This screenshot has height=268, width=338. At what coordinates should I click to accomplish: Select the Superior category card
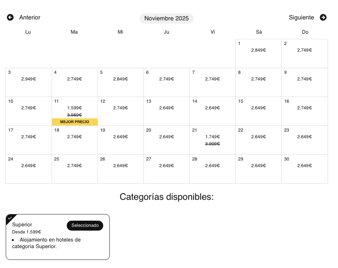tap(58, 237)
